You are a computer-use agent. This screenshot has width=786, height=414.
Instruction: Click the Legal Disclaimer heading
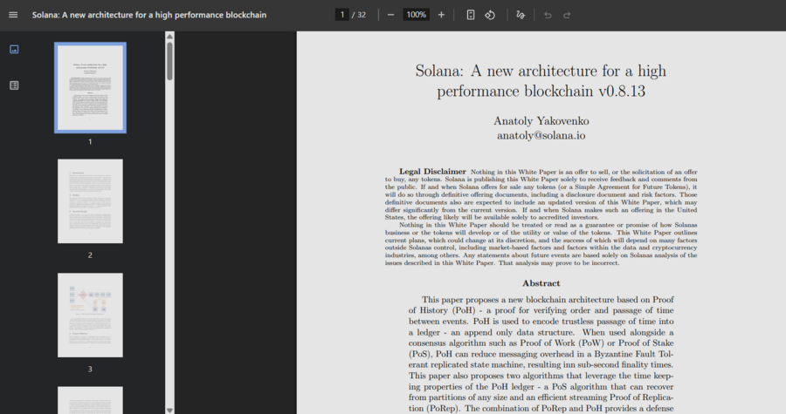point(432,172)
